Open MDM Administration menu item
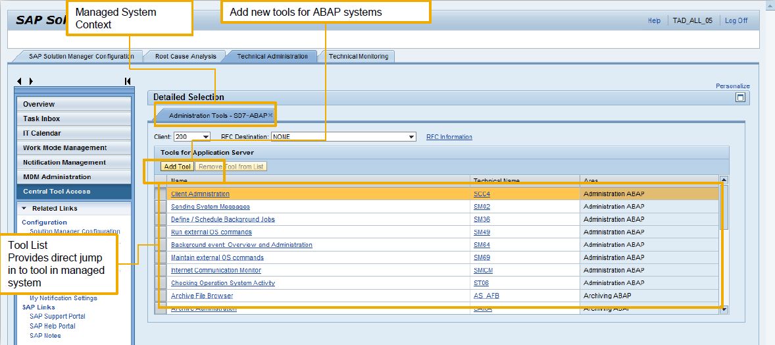This screenshot has height=345, width=775. tap(74, 176)
